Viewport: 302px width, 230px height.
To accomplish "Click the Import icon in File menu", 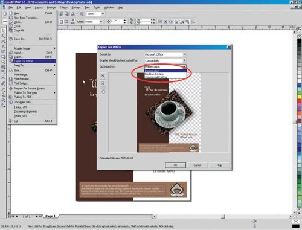I will tap(11, 53).
